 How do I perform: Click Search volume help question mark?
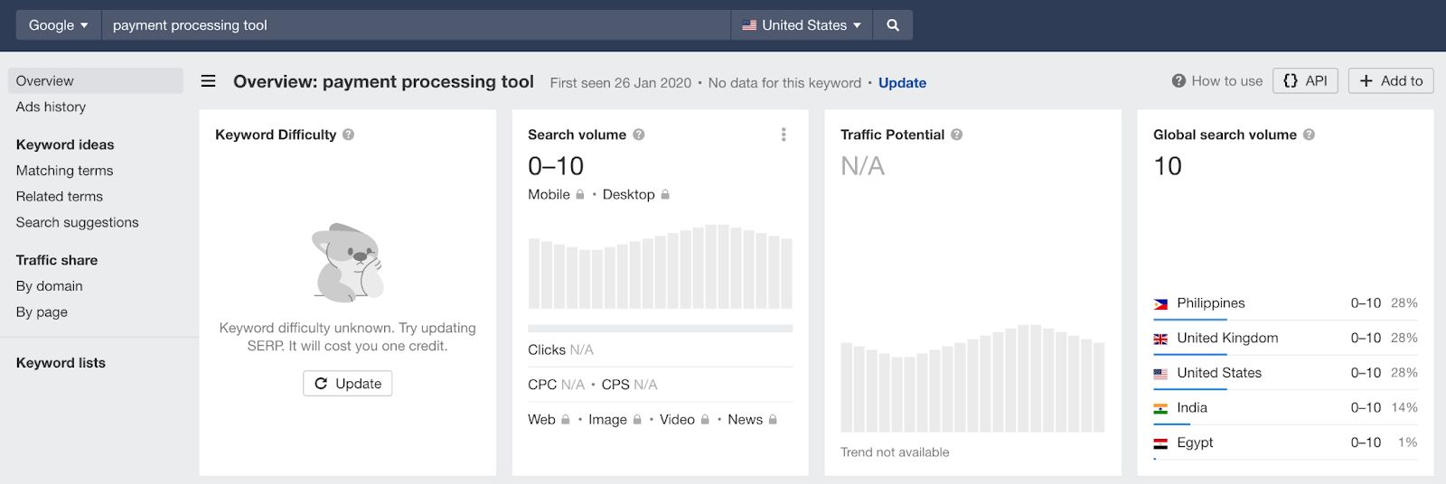(639, 135)
